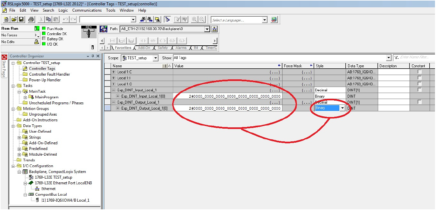Toggle Constant checkbox for Local:1:O
Viewport: 437px width, 212px height.
pyautogui.click(x=420, y=84)
